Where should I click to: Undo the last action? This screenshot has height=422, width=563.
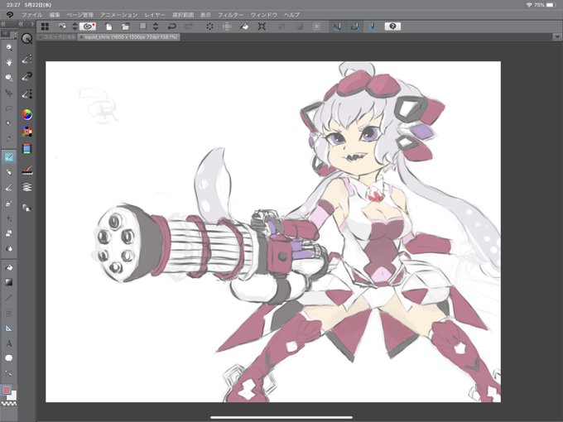[x=172, y=26]
